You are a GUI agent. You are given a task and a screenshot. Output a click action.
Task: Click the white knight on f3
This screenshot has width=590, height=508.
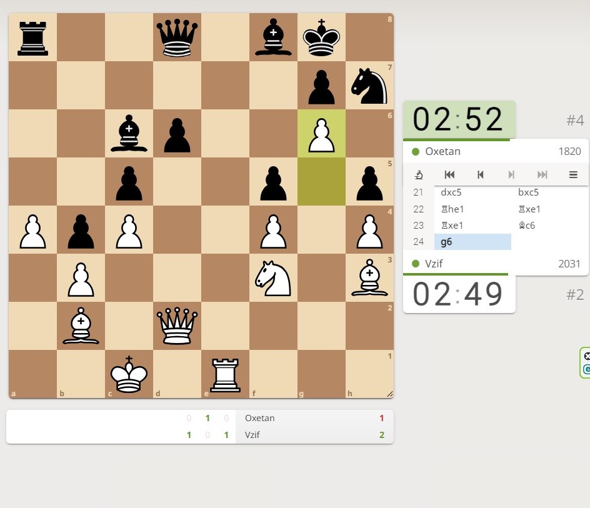point(273,278)
